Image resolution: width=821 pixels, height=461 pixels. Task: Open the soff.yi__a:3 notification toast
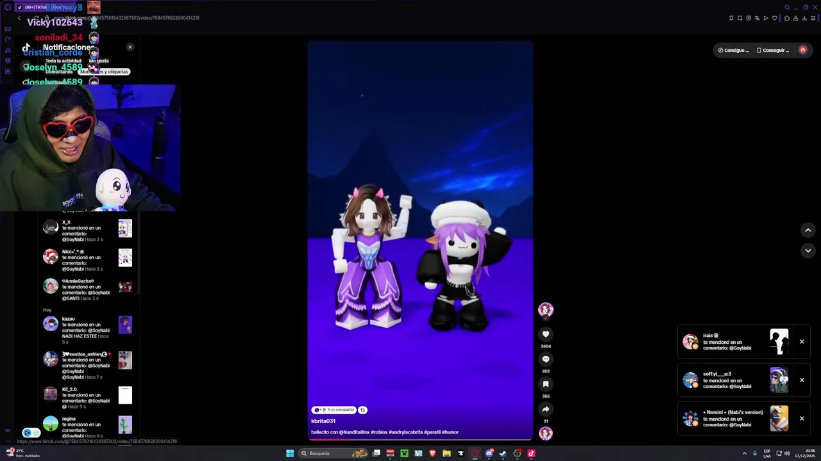[x=744, y=380]
